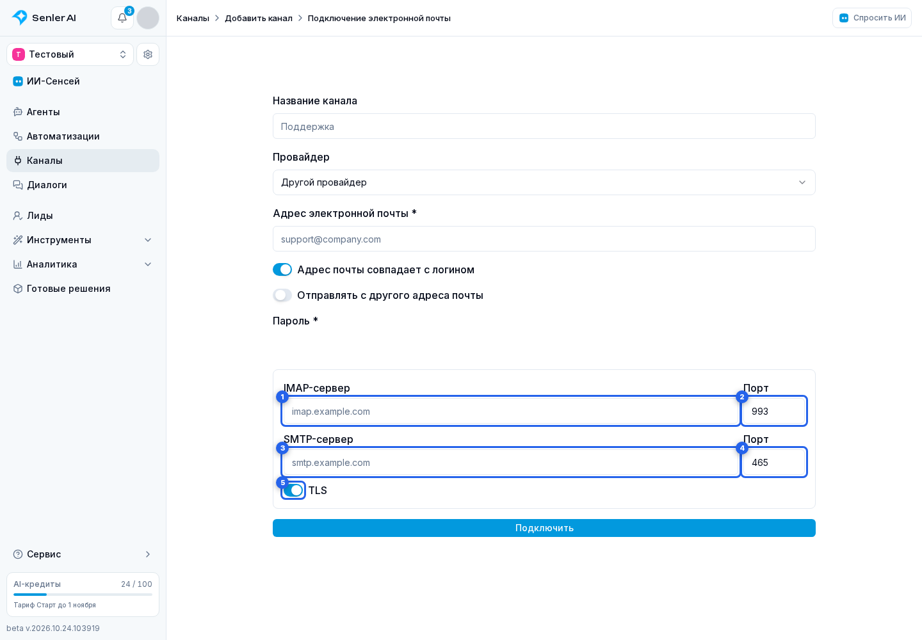Click the Подключить button

(544, 528)
